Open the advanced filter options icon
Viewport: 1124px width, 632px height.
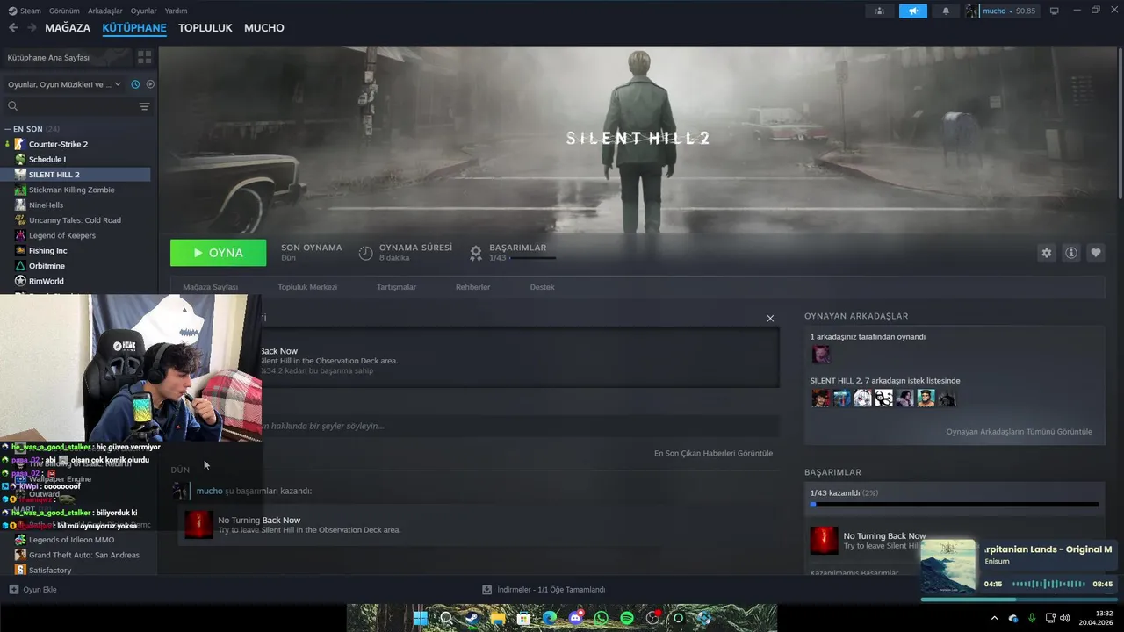pyautogui.click(x=144, y=106)
